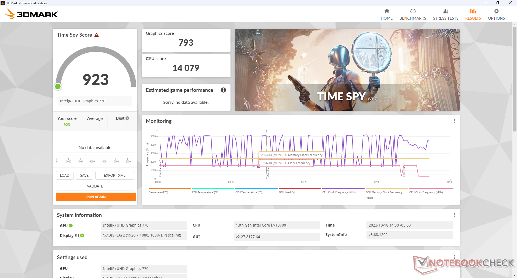Click the Estimated game performance info icon
Image resolution: width=517 pixels, height=278 pixels.
point(223,90)
